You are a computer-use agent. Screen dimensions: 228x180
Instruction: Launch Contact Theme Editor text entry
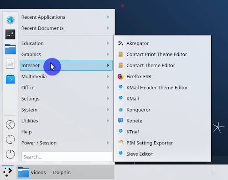coord(150,65)
